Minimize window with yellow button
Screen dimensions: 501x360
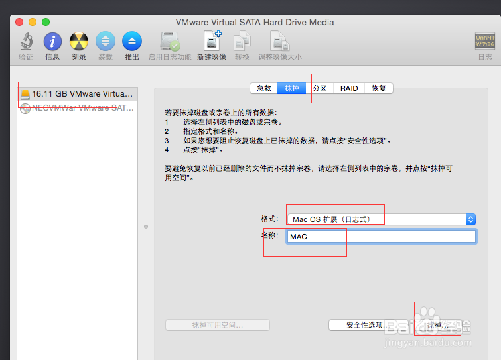point(33,22)
